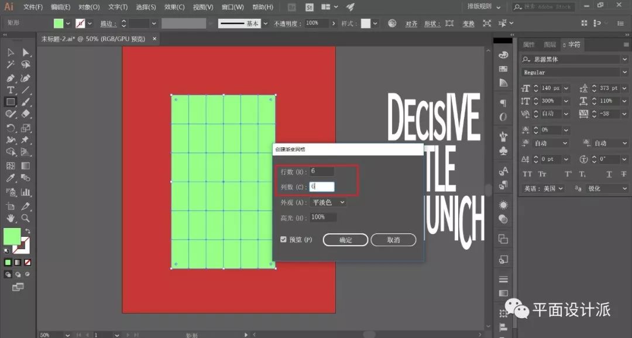
Task: Select the Type tool in toolbar
Action: coord(11,90)
